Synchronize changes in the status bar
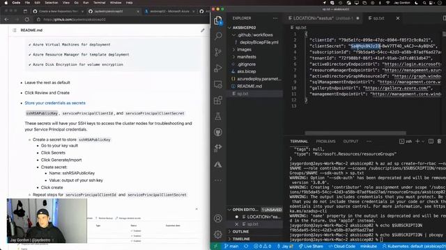The height and width of the screenshot is (250, 446). click(x=246, y=246)
